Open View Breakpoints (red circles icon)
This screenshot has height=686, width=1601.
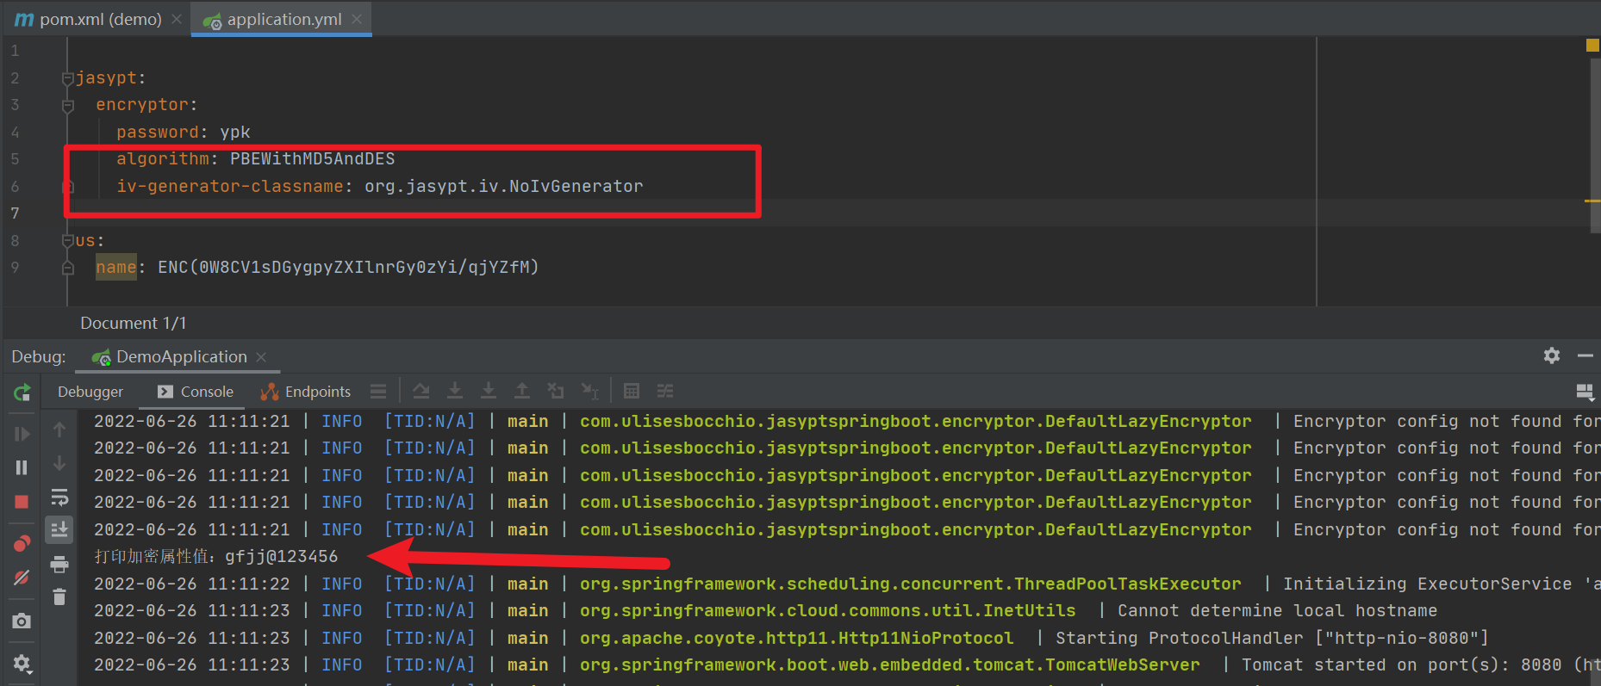[x=22, y=543]
